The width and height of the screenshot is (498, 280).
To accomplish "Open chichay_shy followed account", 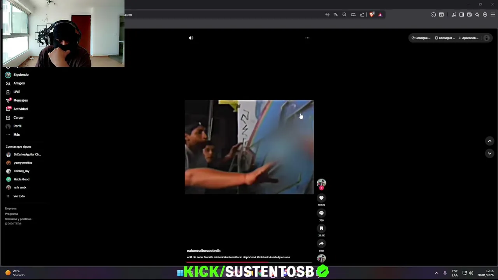I will tap(18, 171).
